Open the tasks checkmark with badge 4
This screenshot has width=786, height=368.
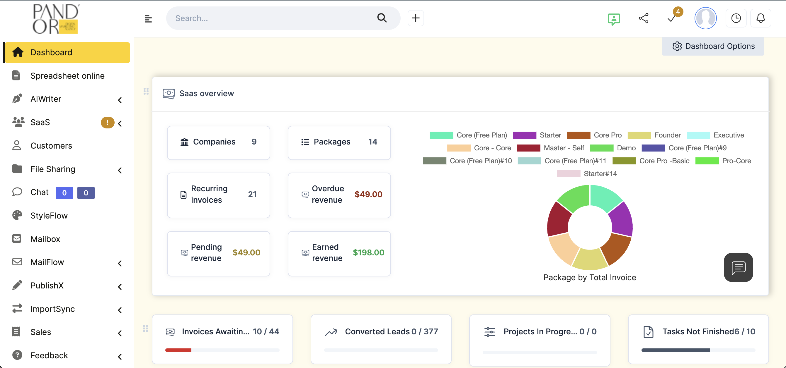[672, 18]
